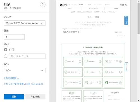
Task: Expand その他の設定 more settings
Action: point(11,78)
